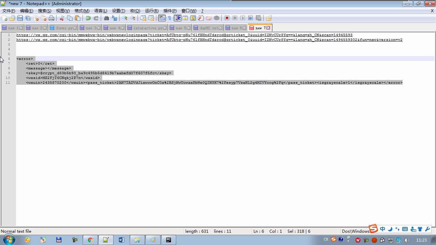Open the 运行(R) menu
Viewport: 436px width, 245px height.
(x=152, y=11)
